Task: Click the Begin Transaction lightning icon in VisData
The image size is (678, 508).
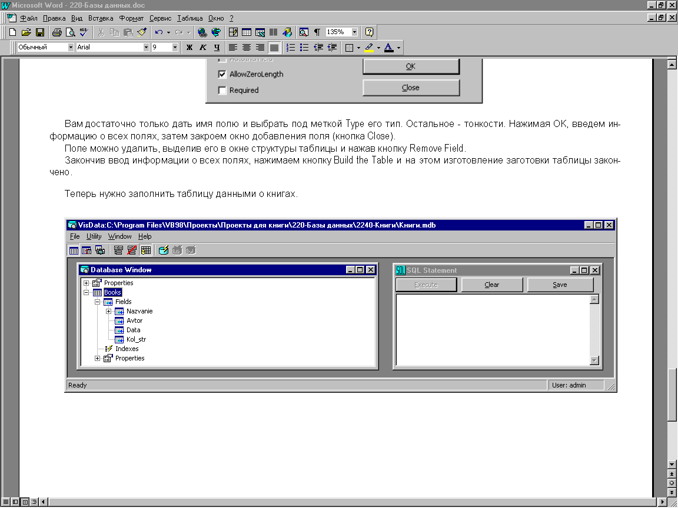Action: (164, 250)
